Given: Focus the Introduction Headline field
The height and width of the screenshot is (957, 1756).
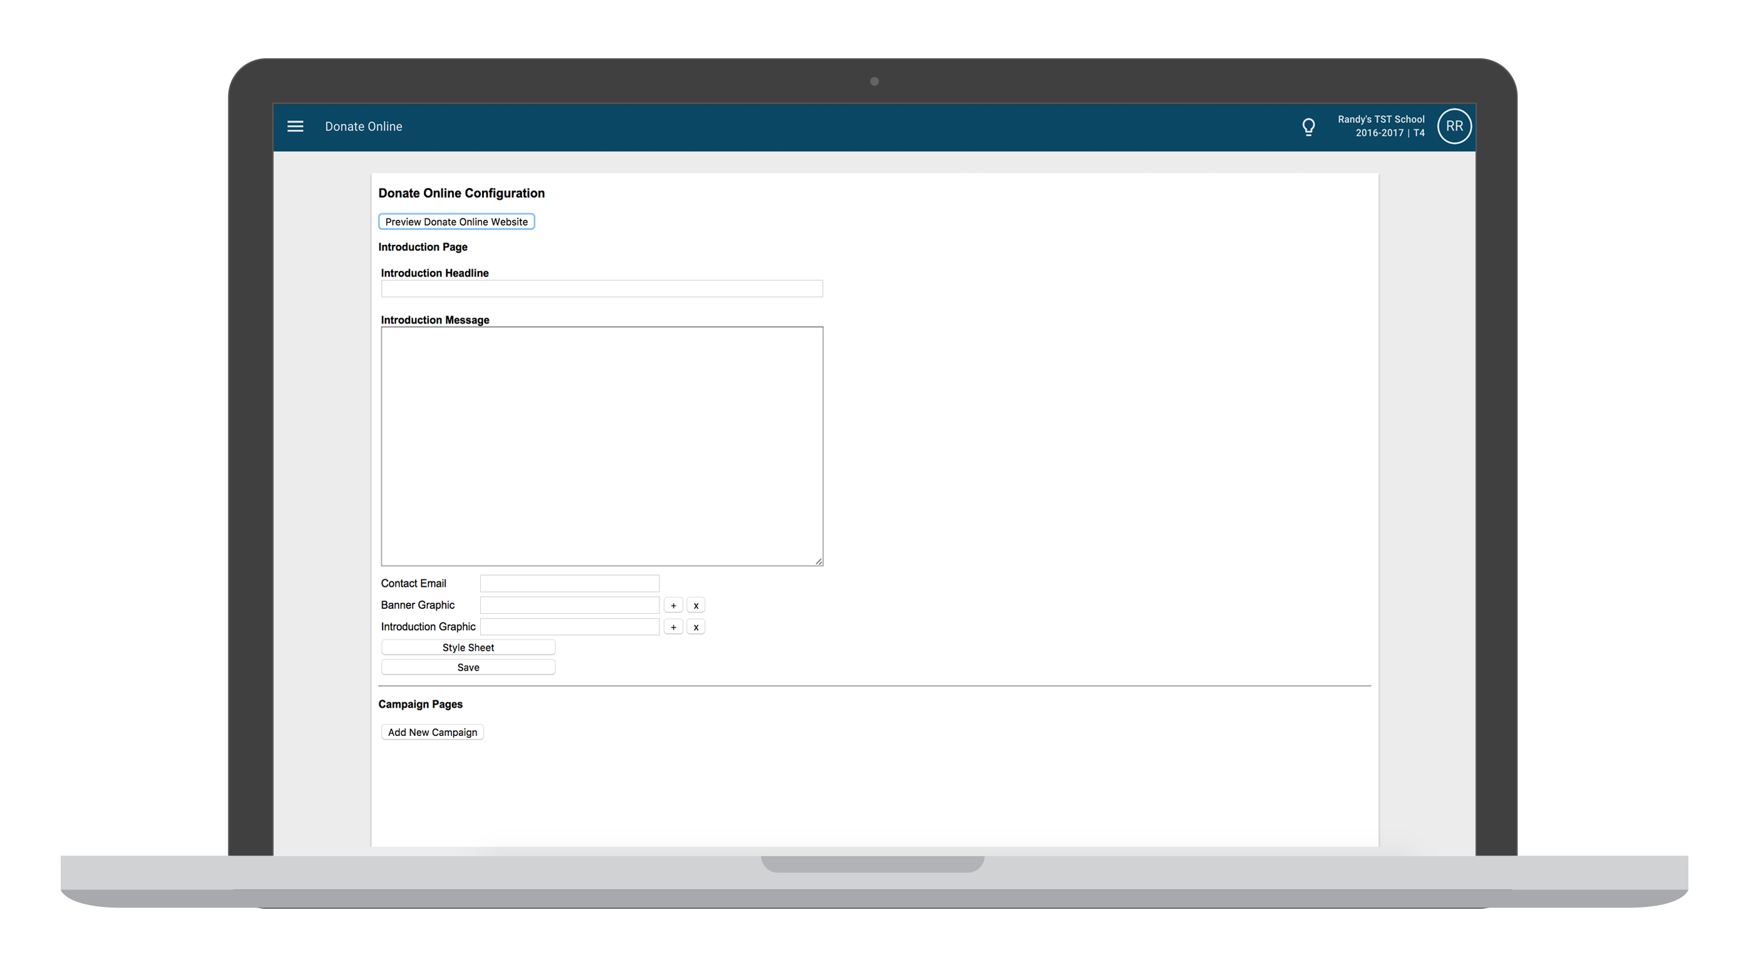Looking at the screenshot, I should (601, 289).
